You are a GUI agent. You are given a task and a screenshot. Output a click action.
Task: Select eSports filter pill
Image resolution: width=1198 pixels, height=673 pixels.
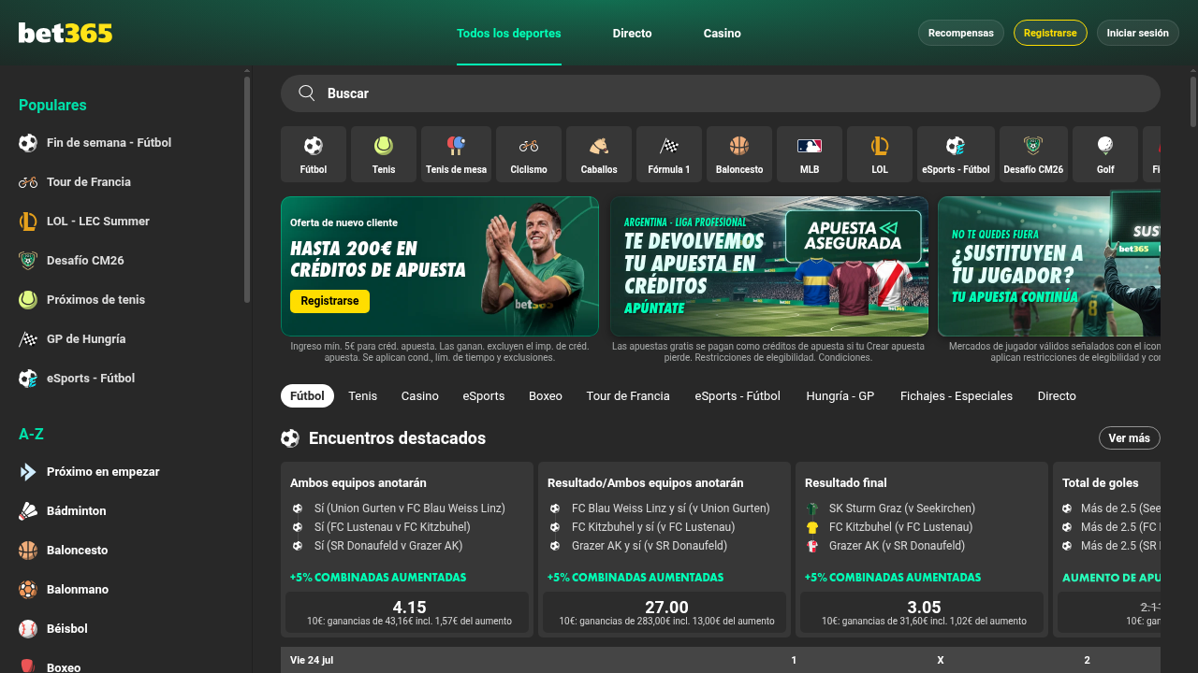pyautogui.click(x=484, y=396)
